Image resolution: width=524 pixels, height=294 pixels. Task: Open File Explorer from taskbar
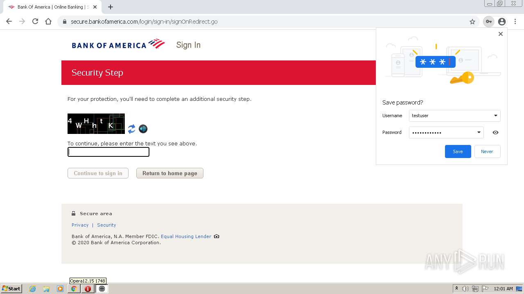46,289
